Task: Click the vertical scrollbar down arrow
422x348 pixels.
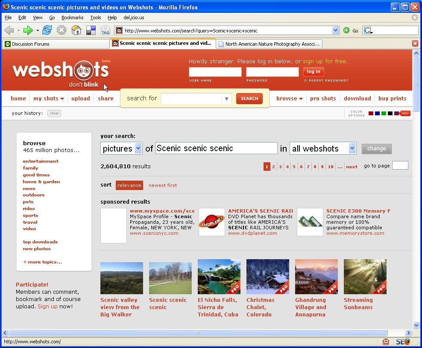Action: 416,325
